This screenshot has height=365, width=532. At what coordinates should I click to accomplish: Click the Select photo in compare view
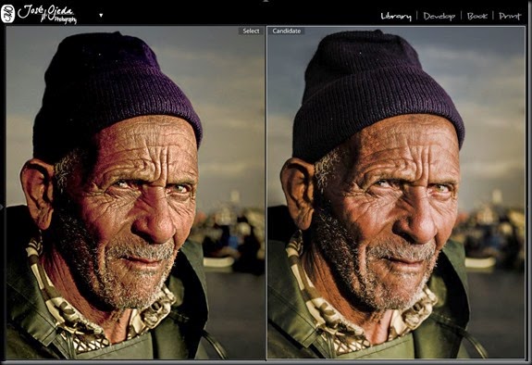(135, 193)
